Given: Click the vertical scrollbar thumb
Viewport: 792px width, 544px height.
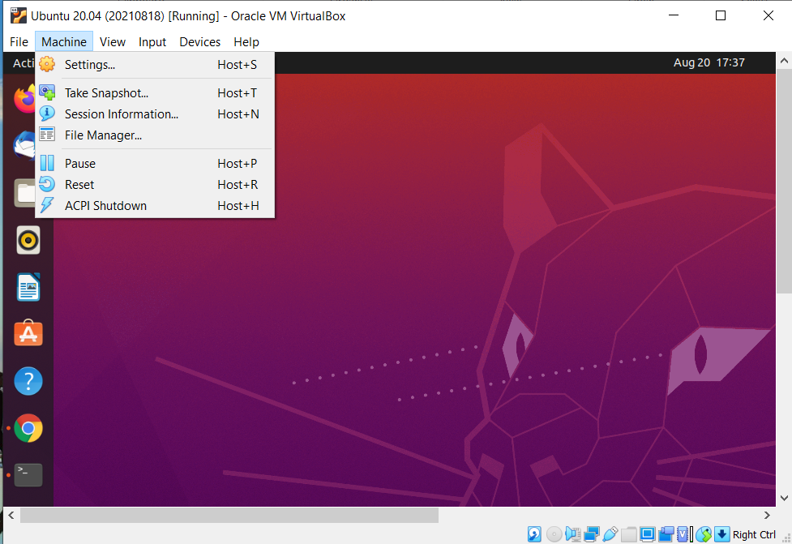Looking at the screenshot, I should (784, 181).
